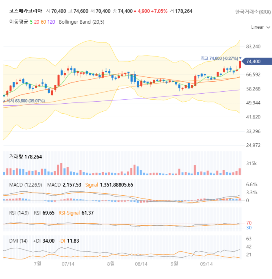Select the 20-day moving average legend

(36, 22)
